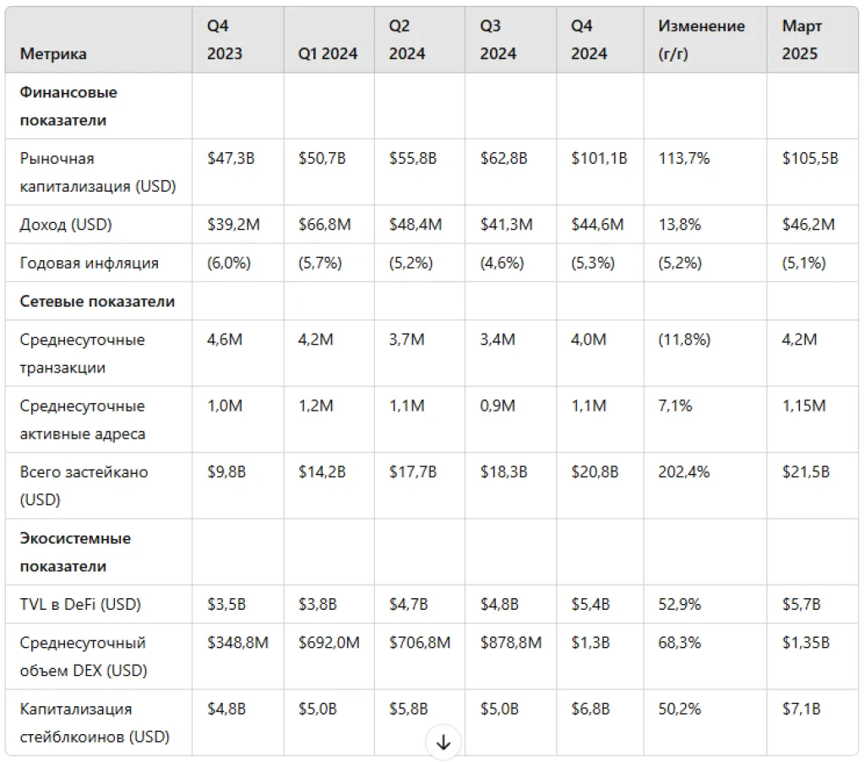
Task: Click the Всего застейкано (USD) row label
Action: pos(84,486)
